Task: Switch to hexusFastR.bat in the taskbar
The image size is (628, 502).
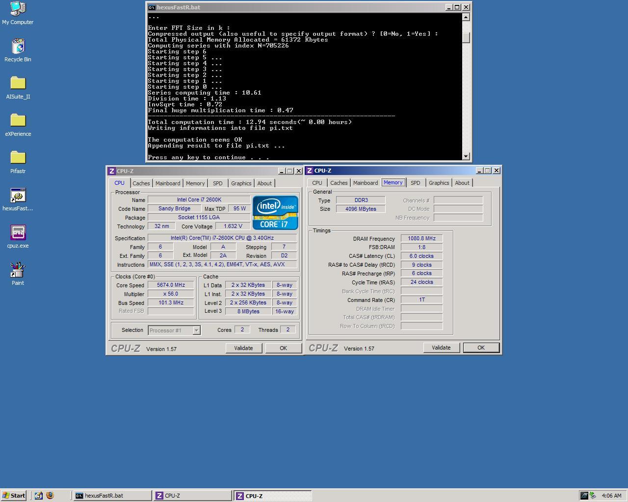Action: tap(112, 496)
